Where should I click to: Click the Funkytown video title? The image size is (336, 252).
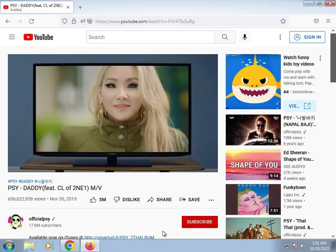[x=294, y=187]
